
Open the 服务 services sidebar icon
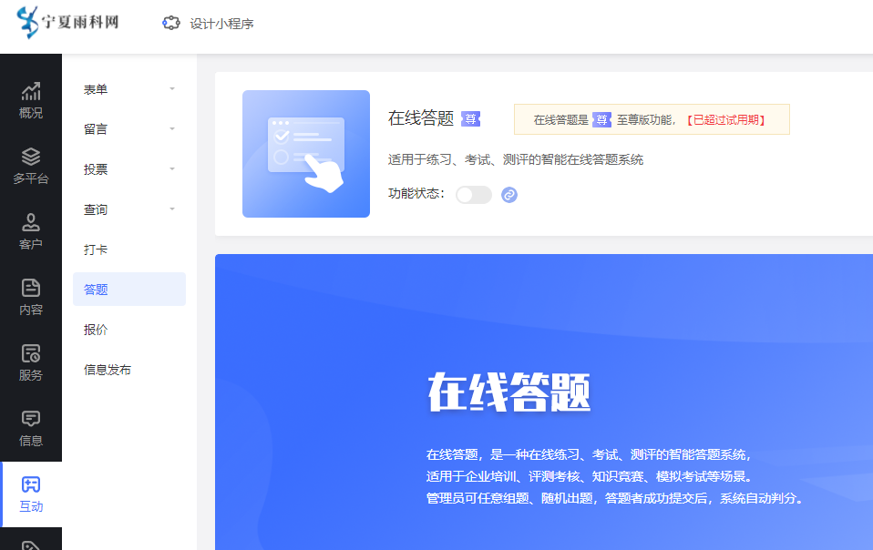[x=31, y=363]
